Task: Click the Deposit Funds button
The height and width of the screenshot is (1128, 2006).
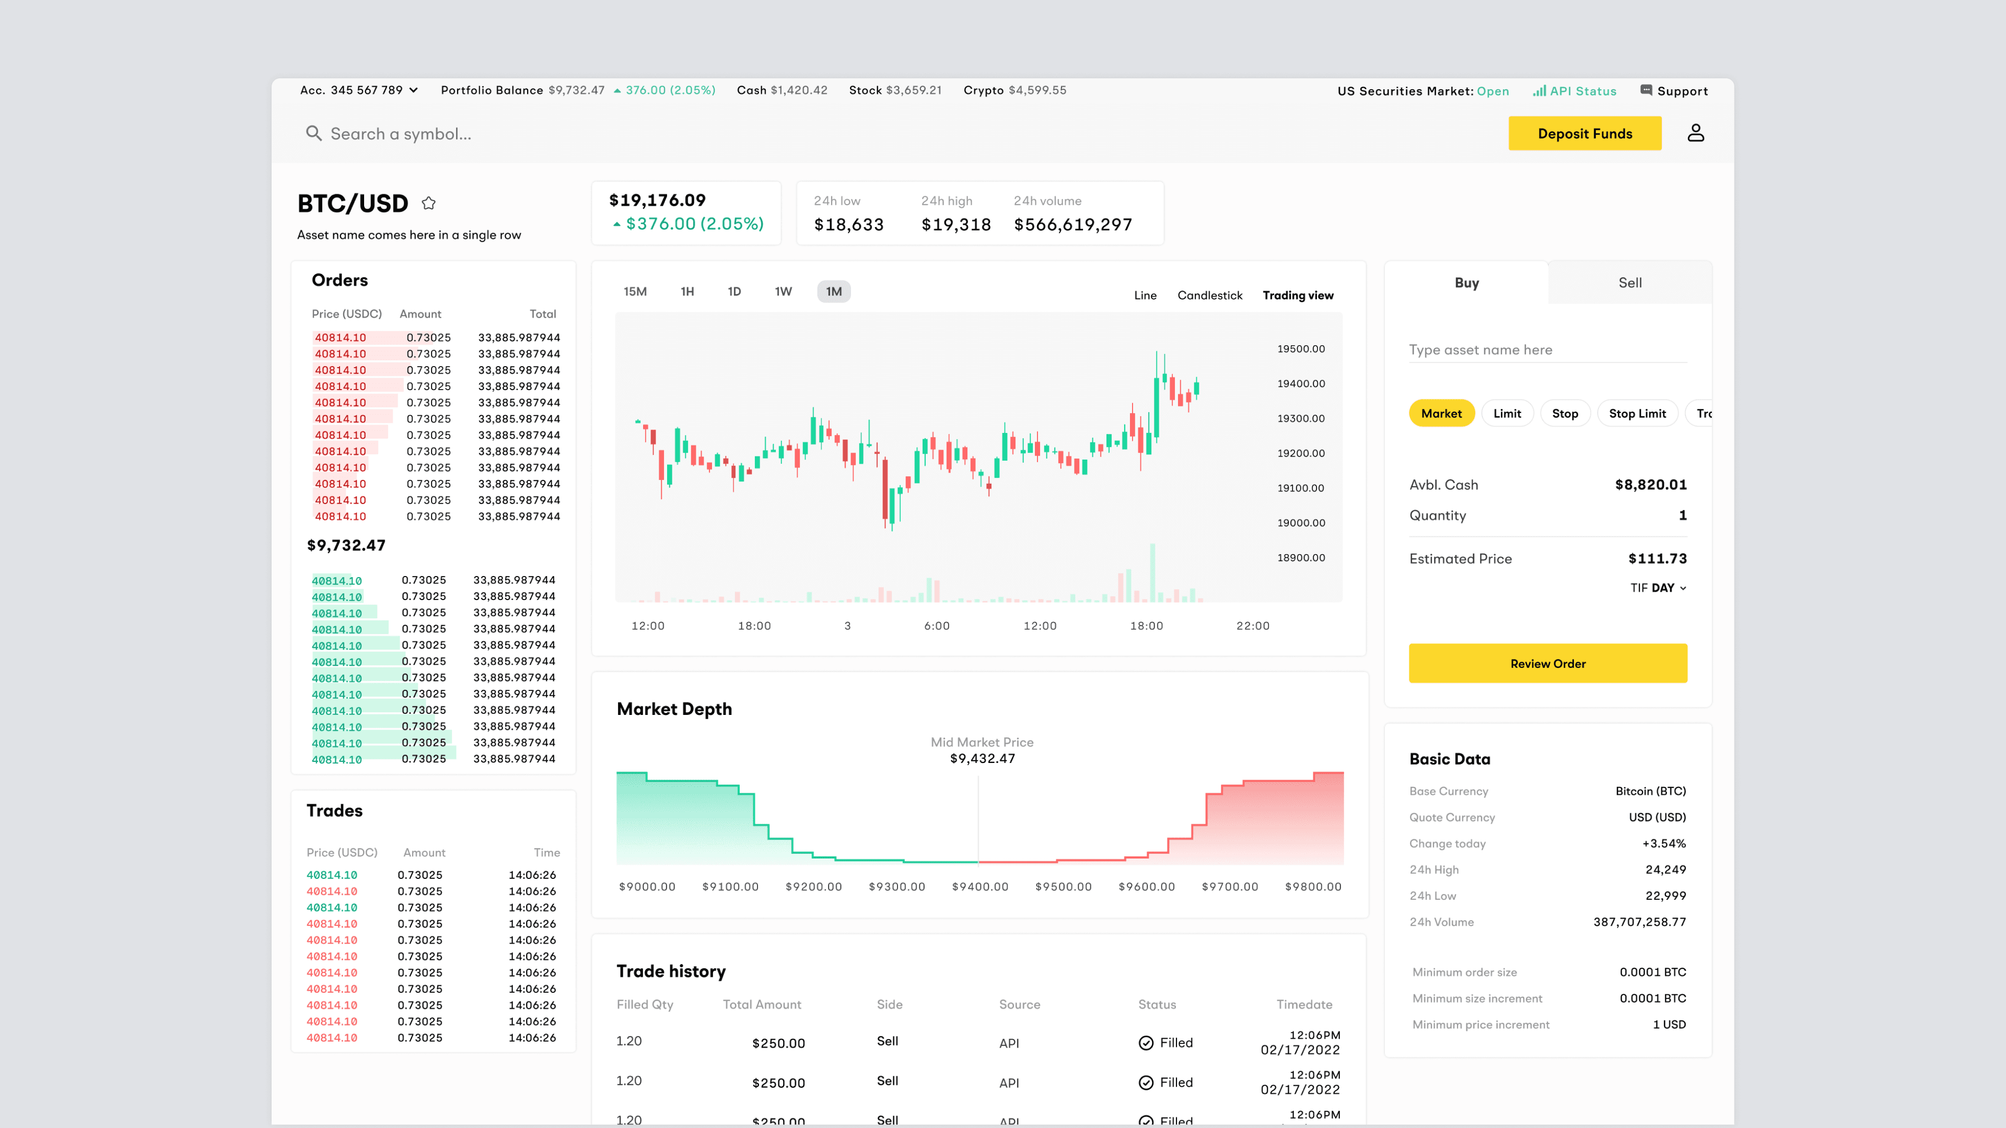Action: pyautogui.click(x=1585, y=133)
